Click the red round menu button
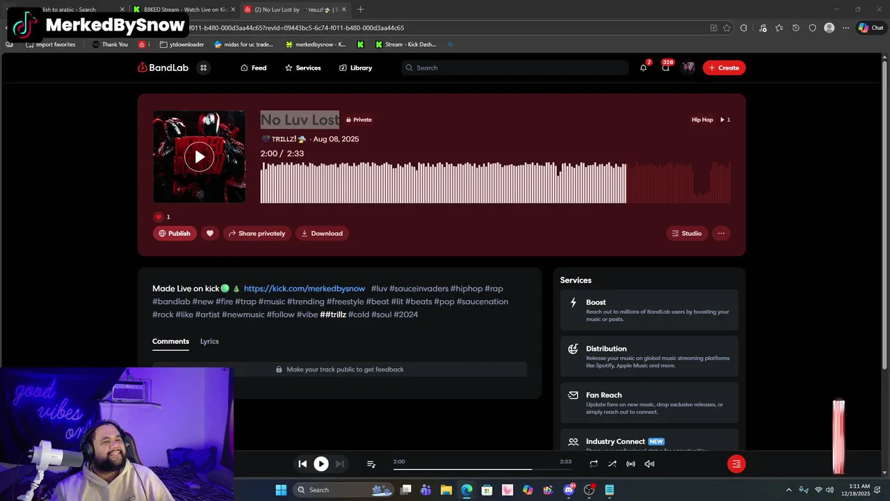Viewport: 890px width, 501px height. 736,463
